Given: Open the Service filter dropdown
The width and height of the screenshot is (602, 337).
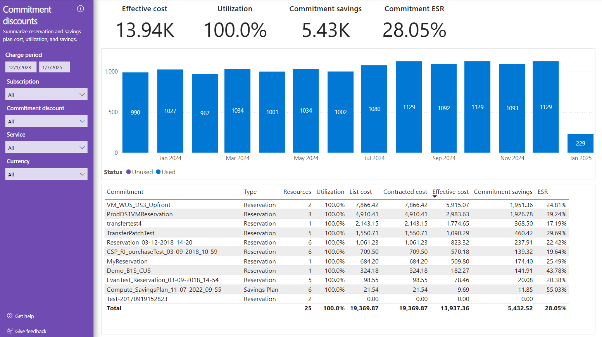Looking at the screenshot, I should tap(47, 147).
